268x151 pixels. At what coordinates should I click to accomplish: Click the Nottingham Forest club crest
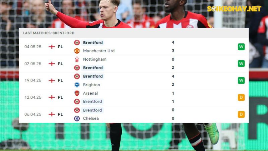click(77, 59)
